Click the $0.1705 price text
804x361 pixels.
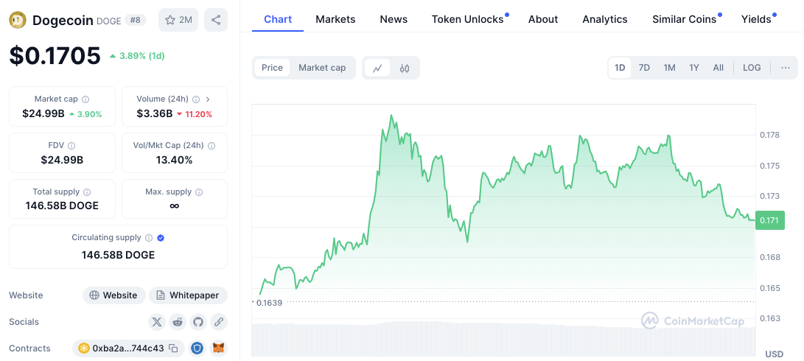pyautogui.click(x=55, y=56)
